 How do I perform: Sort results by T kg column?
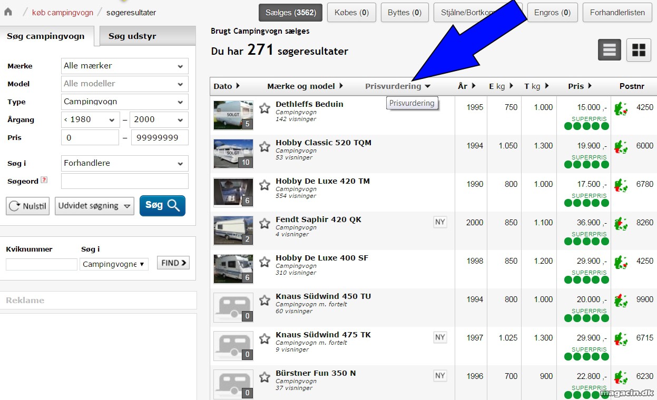point(536,86)
